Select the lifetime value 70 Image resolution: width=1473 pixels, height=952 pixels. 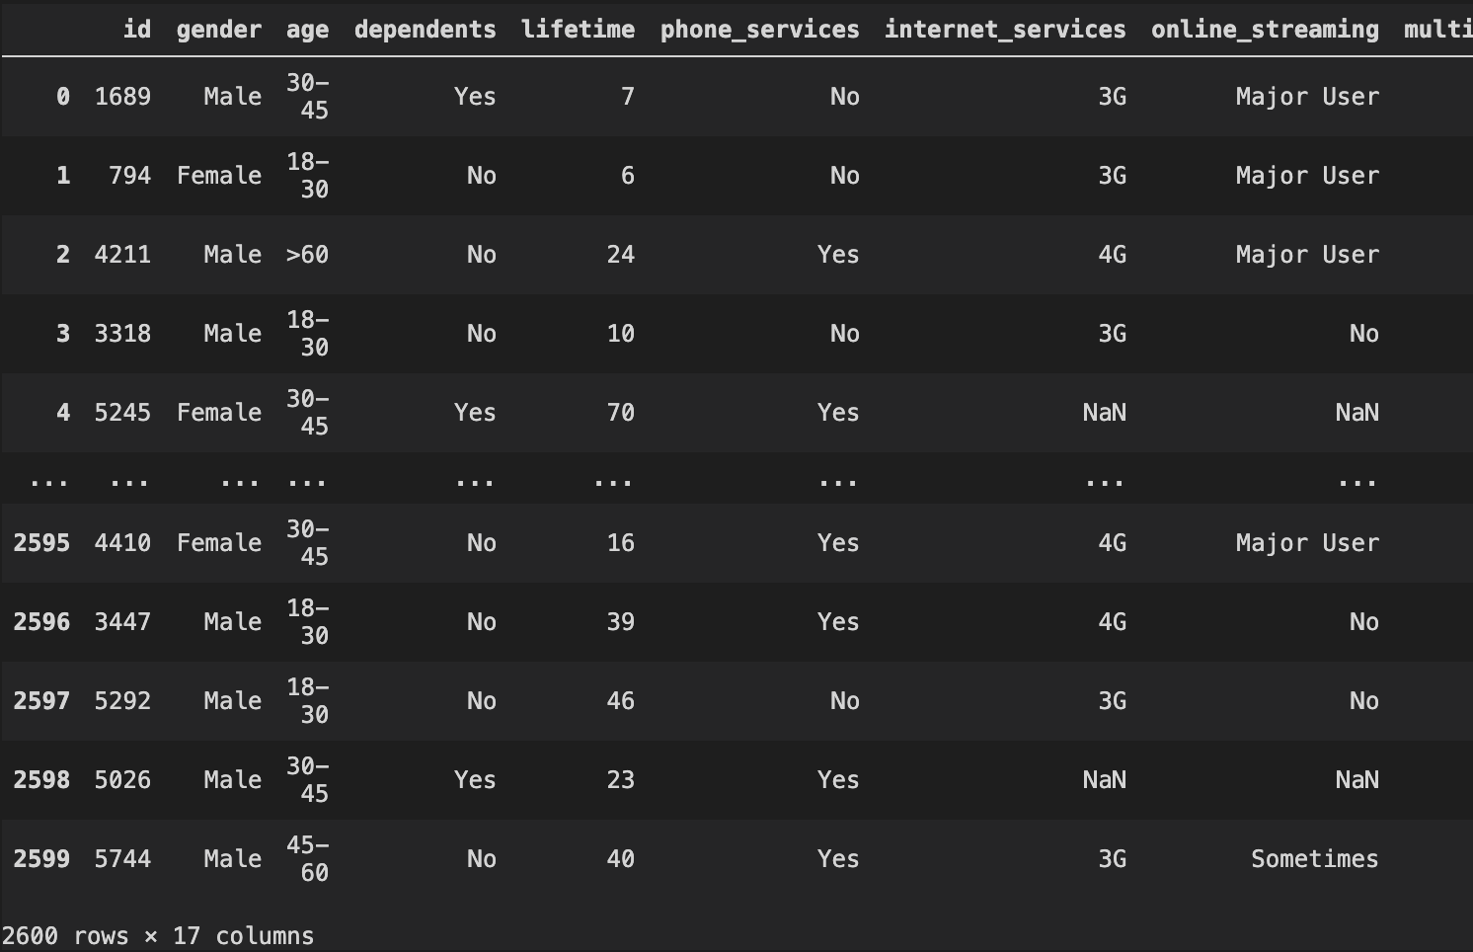[x=621, y=412]
